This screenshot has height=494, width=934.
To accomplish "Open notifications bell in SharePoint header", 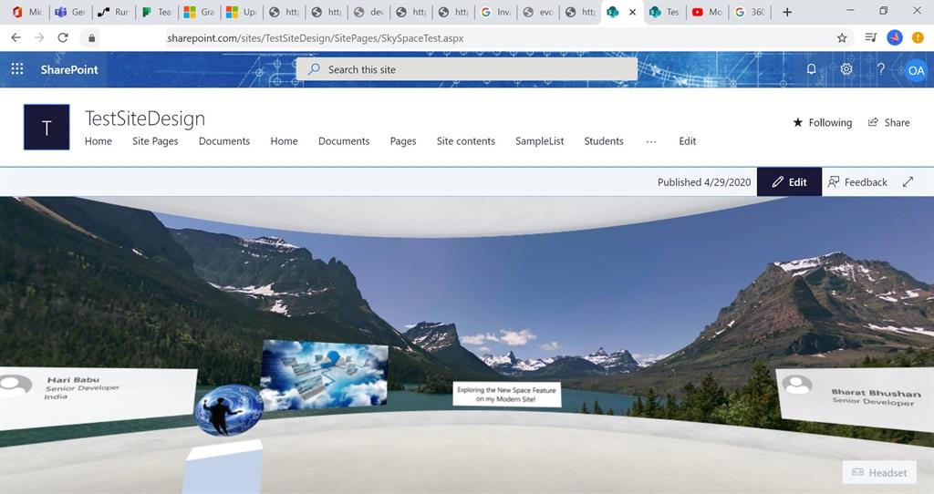I will coord(811,69).
